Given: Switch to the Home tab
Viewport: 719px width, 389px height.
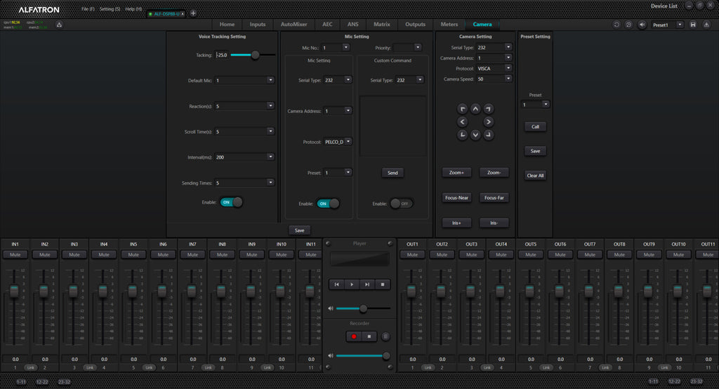Looking at the screenshot, I should (x=227, y=25).
